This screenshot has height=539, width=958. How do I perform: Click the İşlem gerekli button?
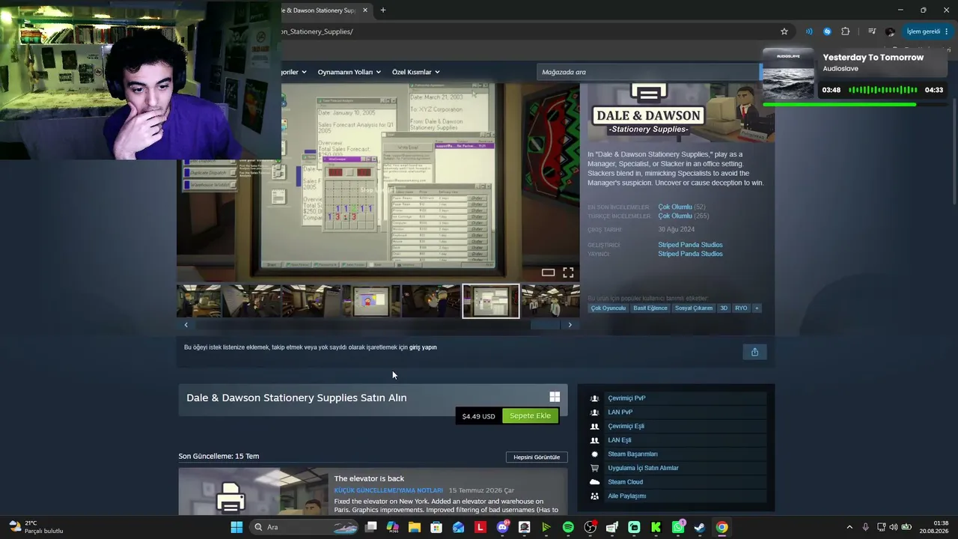(927, 31)
